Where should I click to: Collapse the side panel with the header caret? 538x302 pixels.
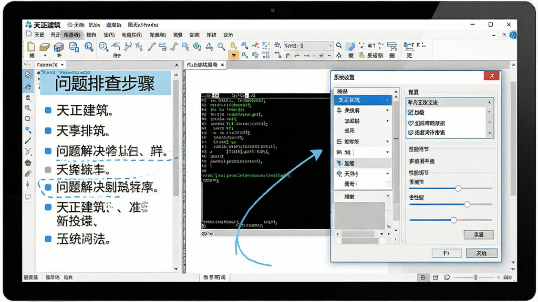[x=177, y=64]
